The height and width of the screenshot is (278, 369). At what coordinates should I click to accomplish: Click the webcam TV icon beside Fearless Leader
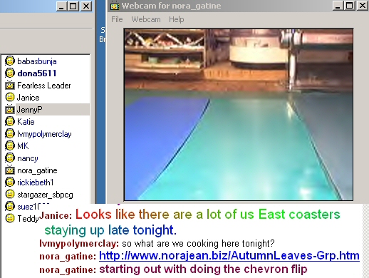[10, 85]
